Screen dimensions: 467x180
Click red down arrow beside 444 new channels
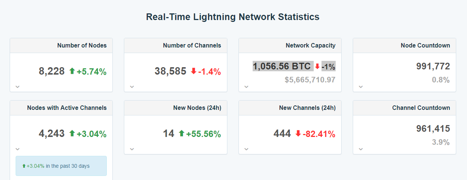coord(298,133)
